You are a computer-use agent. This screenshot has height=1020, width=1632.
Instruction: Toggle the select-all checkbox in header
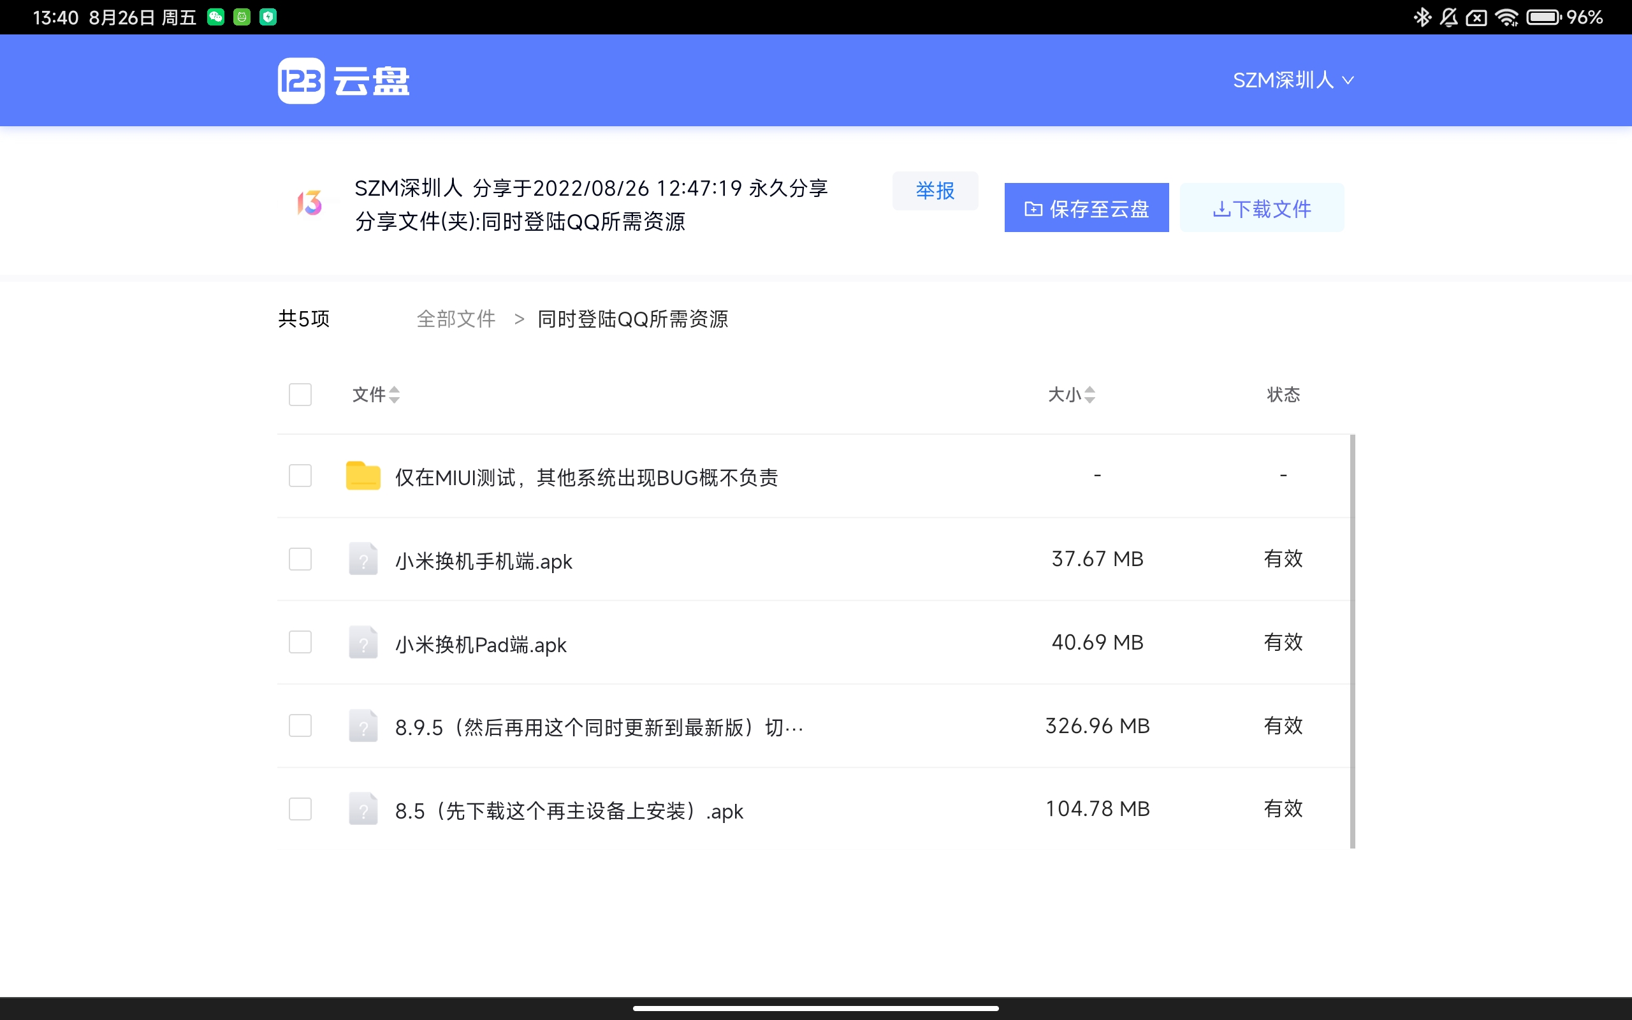[300, 395]
